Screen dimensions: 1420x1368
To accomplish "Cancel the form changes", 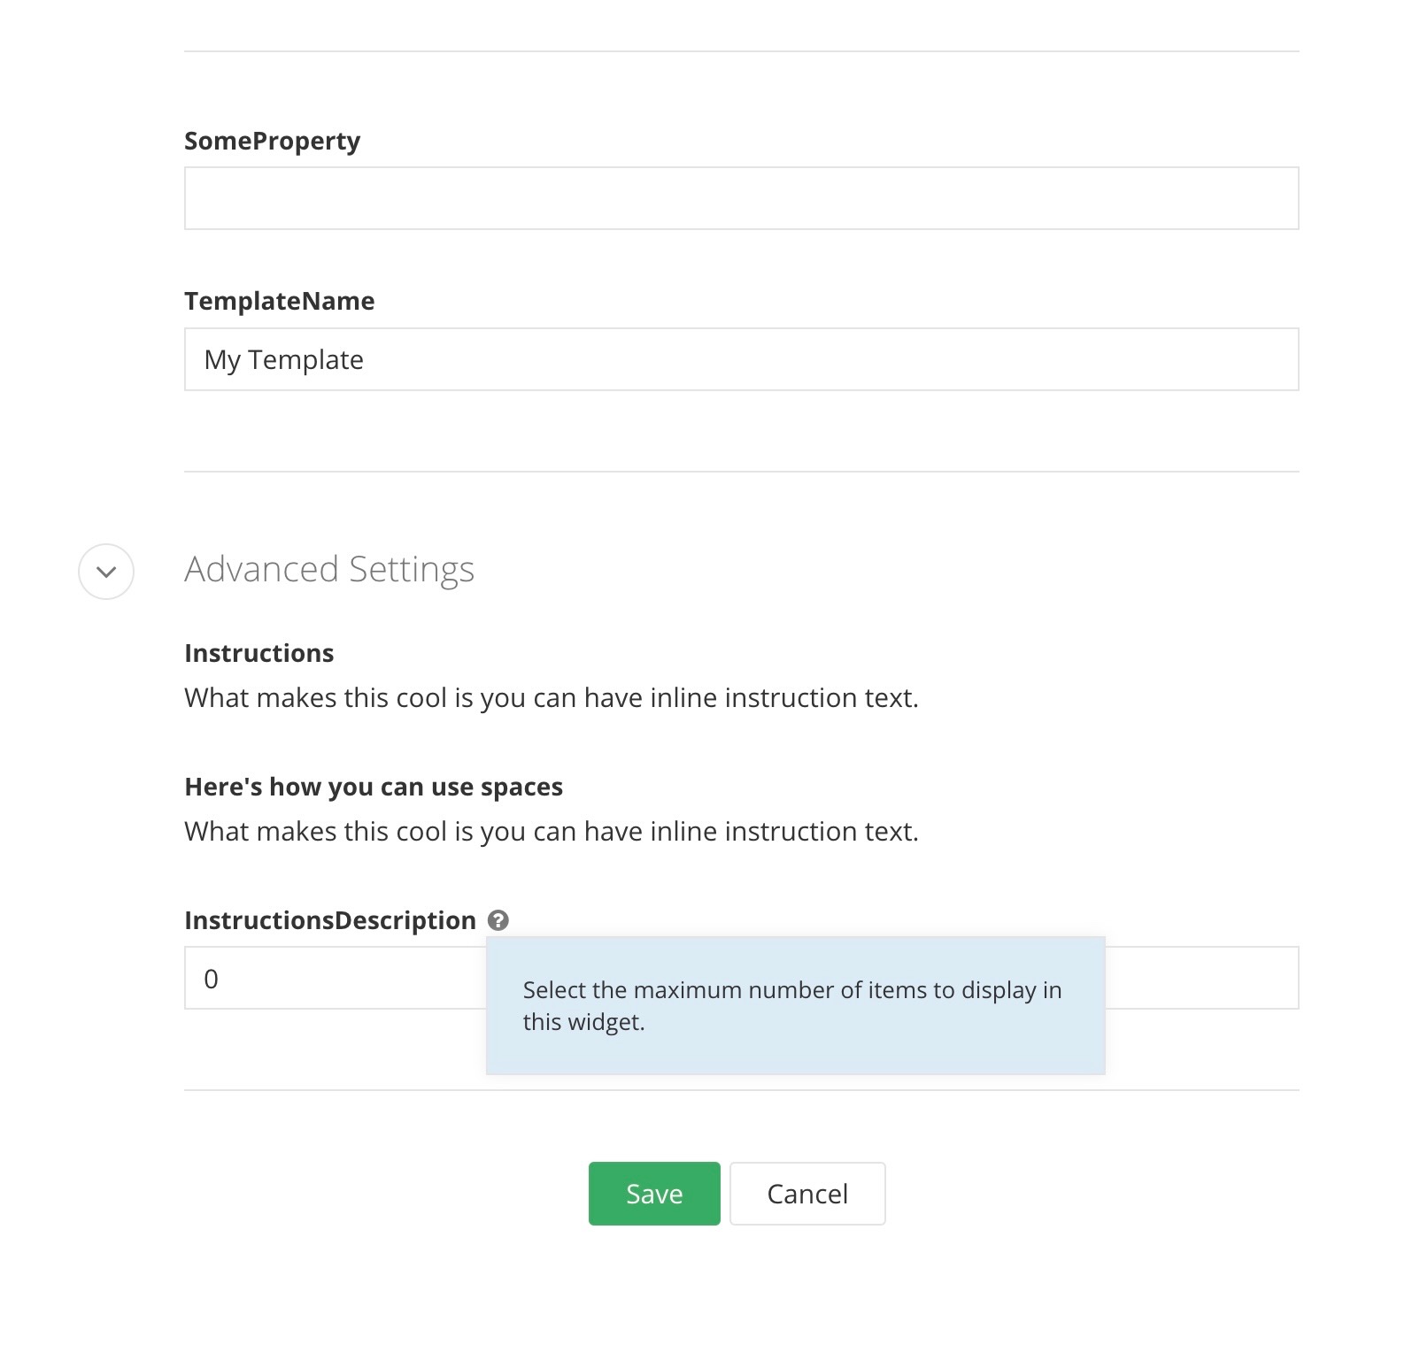I will (x=807, y=1194).
